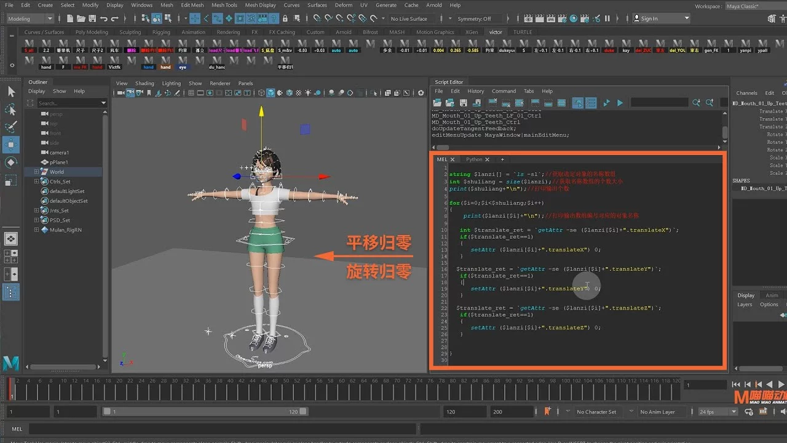Screen dimensions: 787x443
Task: Click the New Scene icon
Action: [71, 19]
